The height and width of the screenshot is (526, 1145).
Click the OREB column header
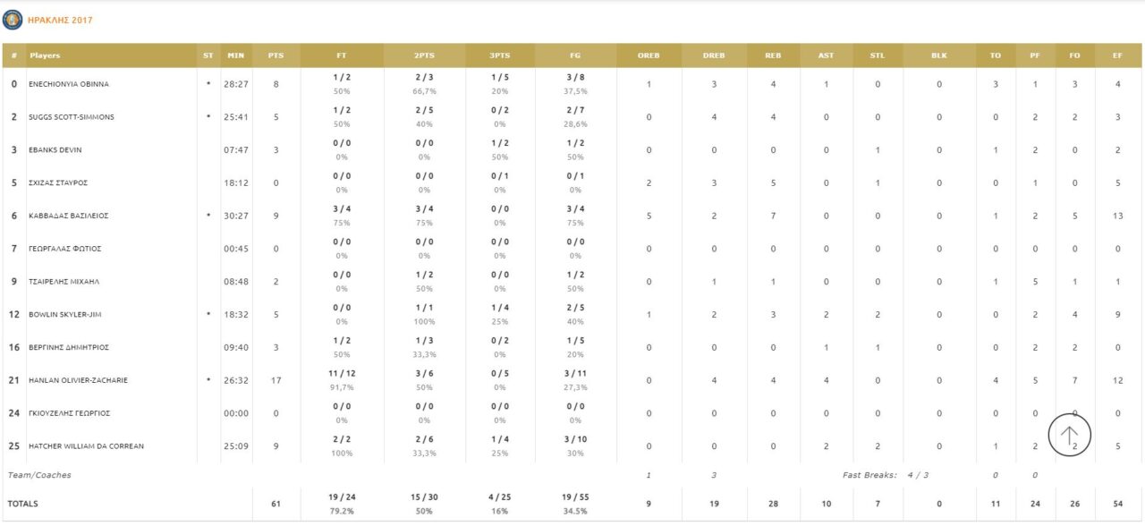(x=649, y=55)
